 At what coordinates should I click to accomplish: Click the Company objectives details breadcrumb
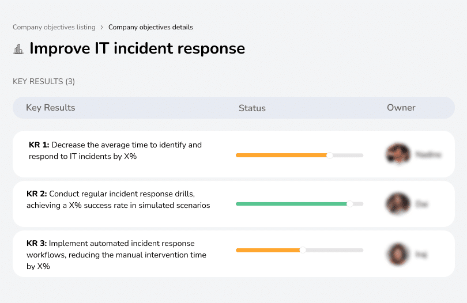[150, 27]
